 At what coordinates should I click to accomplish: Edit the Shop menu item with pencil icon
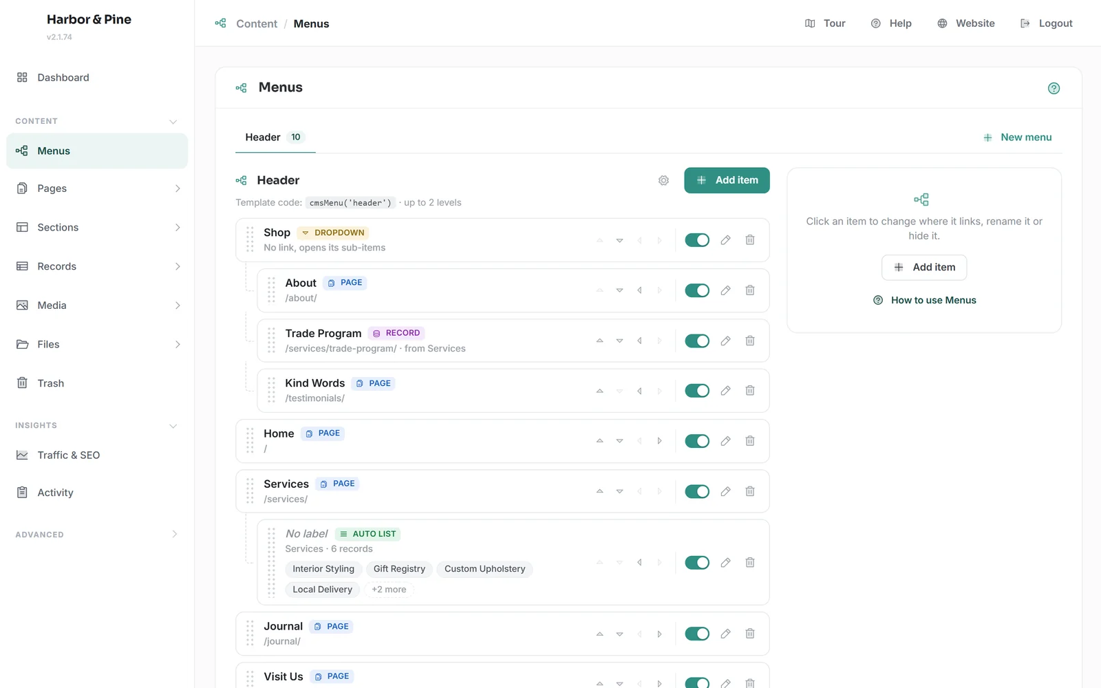[x=725, y=240]
